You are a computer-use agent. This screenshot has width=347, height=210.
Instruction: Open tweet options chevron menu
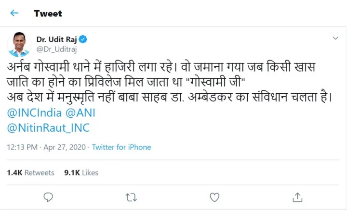click(335, 38)
